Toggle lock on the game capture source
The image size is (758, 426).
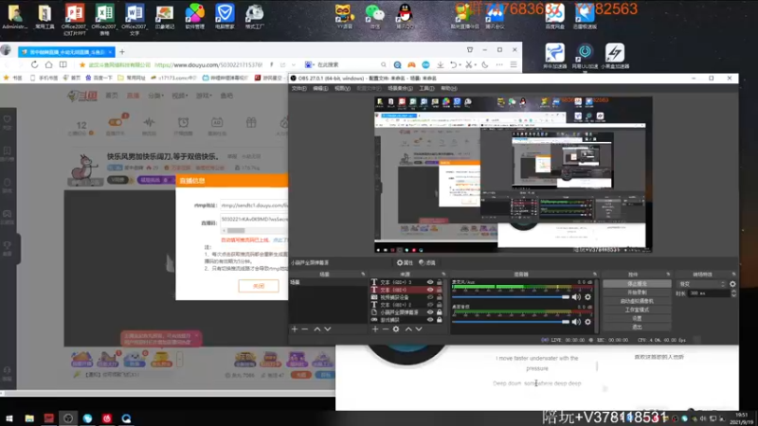coord(439,320)
